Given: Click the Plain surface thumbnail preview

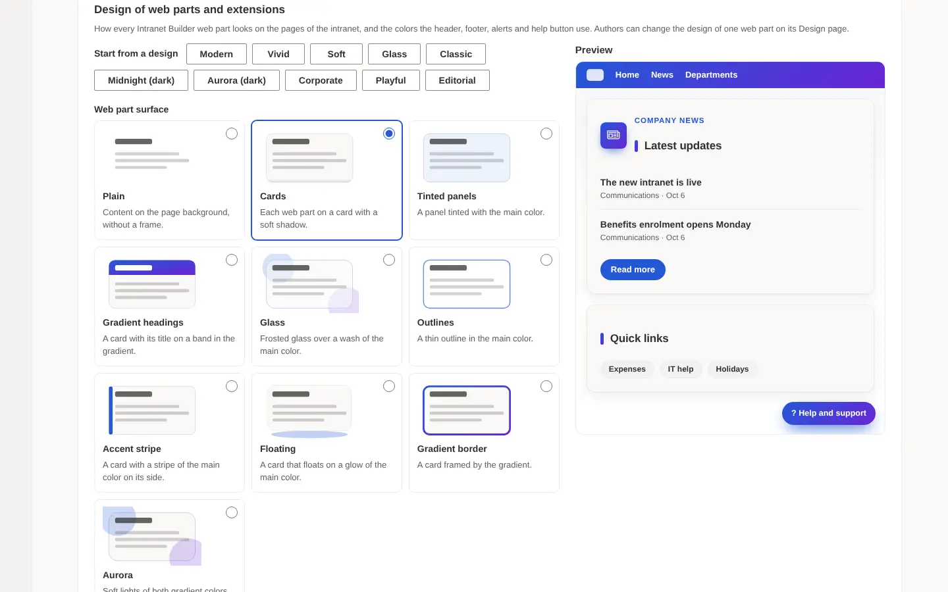Looking at the screenshot, I should click(x=152, y=158).
